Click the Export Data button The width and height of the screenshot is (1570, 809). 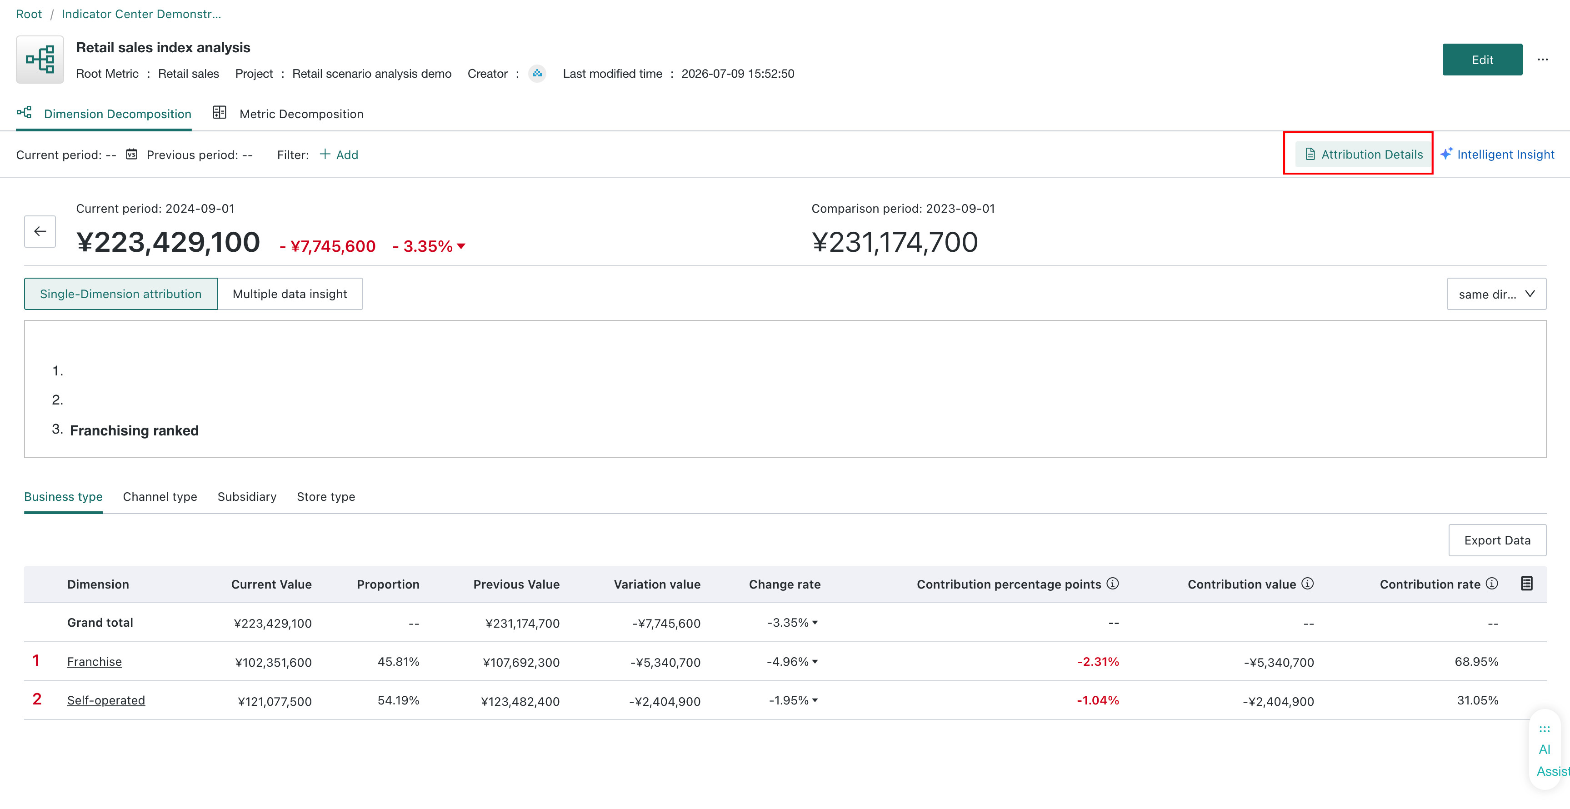(x=1497, y=540)
